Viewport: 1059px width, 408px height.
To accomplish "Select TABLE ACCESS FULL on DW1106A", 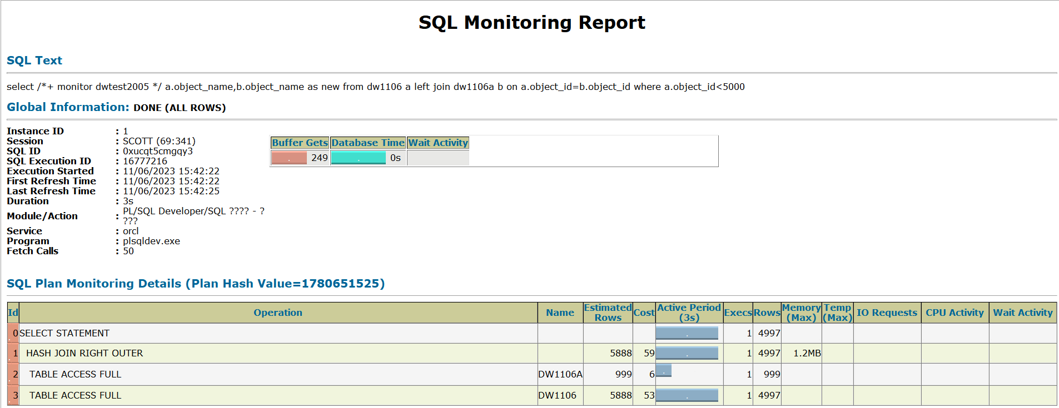I will click(75, 374).
